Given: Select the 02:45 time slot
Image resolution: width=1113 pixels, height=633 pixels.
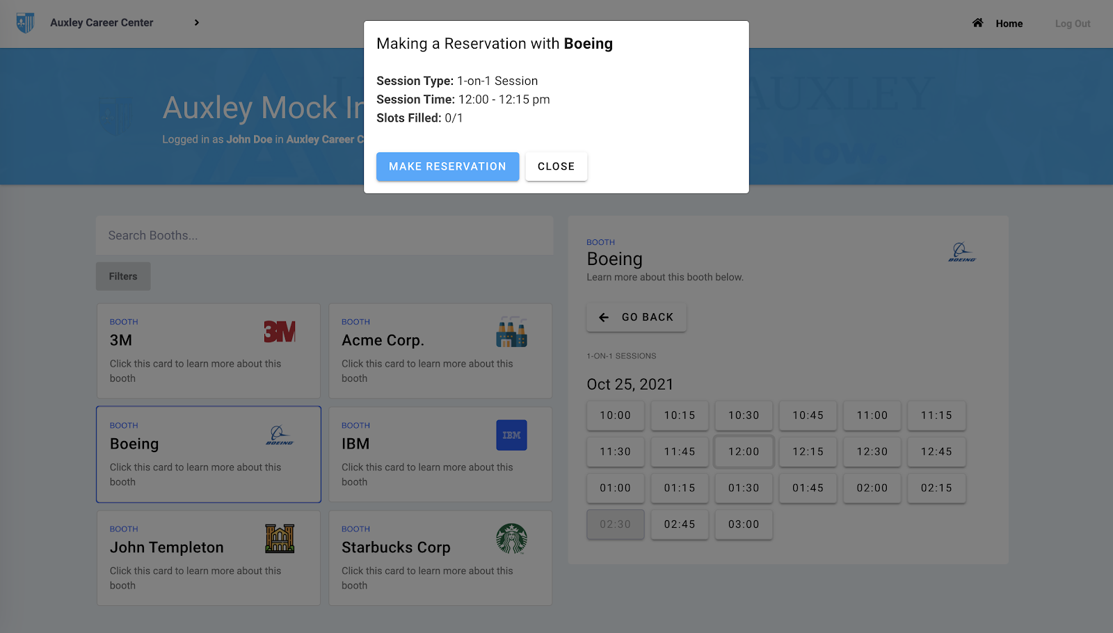Looking at the screenshot, I should [x=680, y=524].
